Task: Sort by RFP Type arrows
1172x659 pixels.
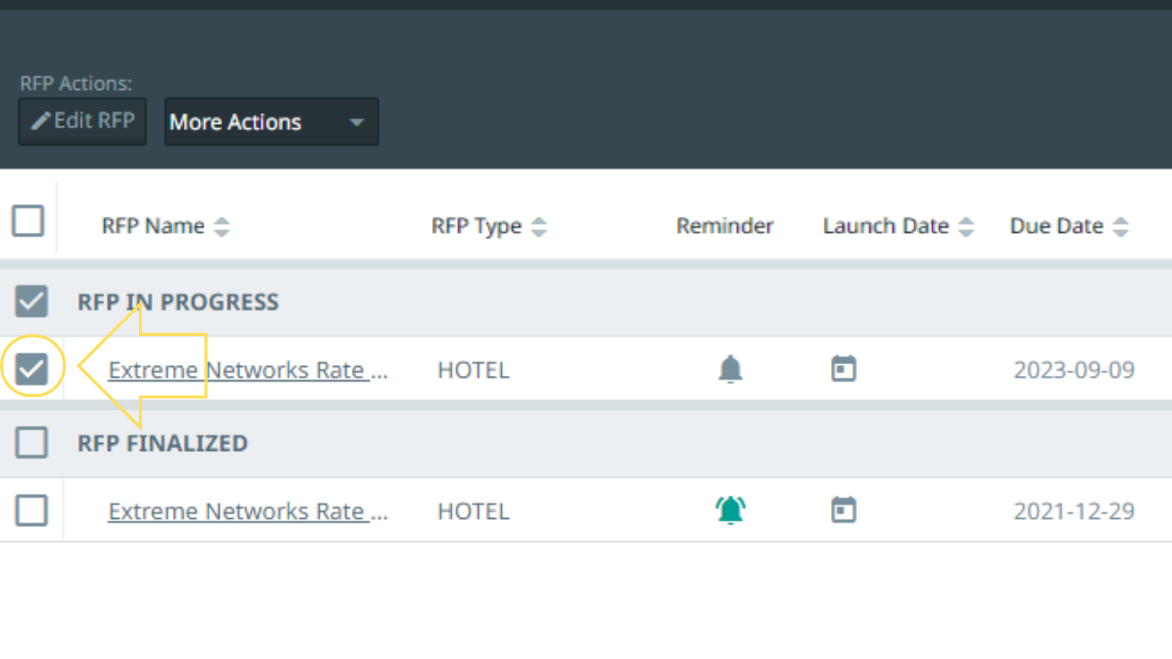Action: (538, 226)
